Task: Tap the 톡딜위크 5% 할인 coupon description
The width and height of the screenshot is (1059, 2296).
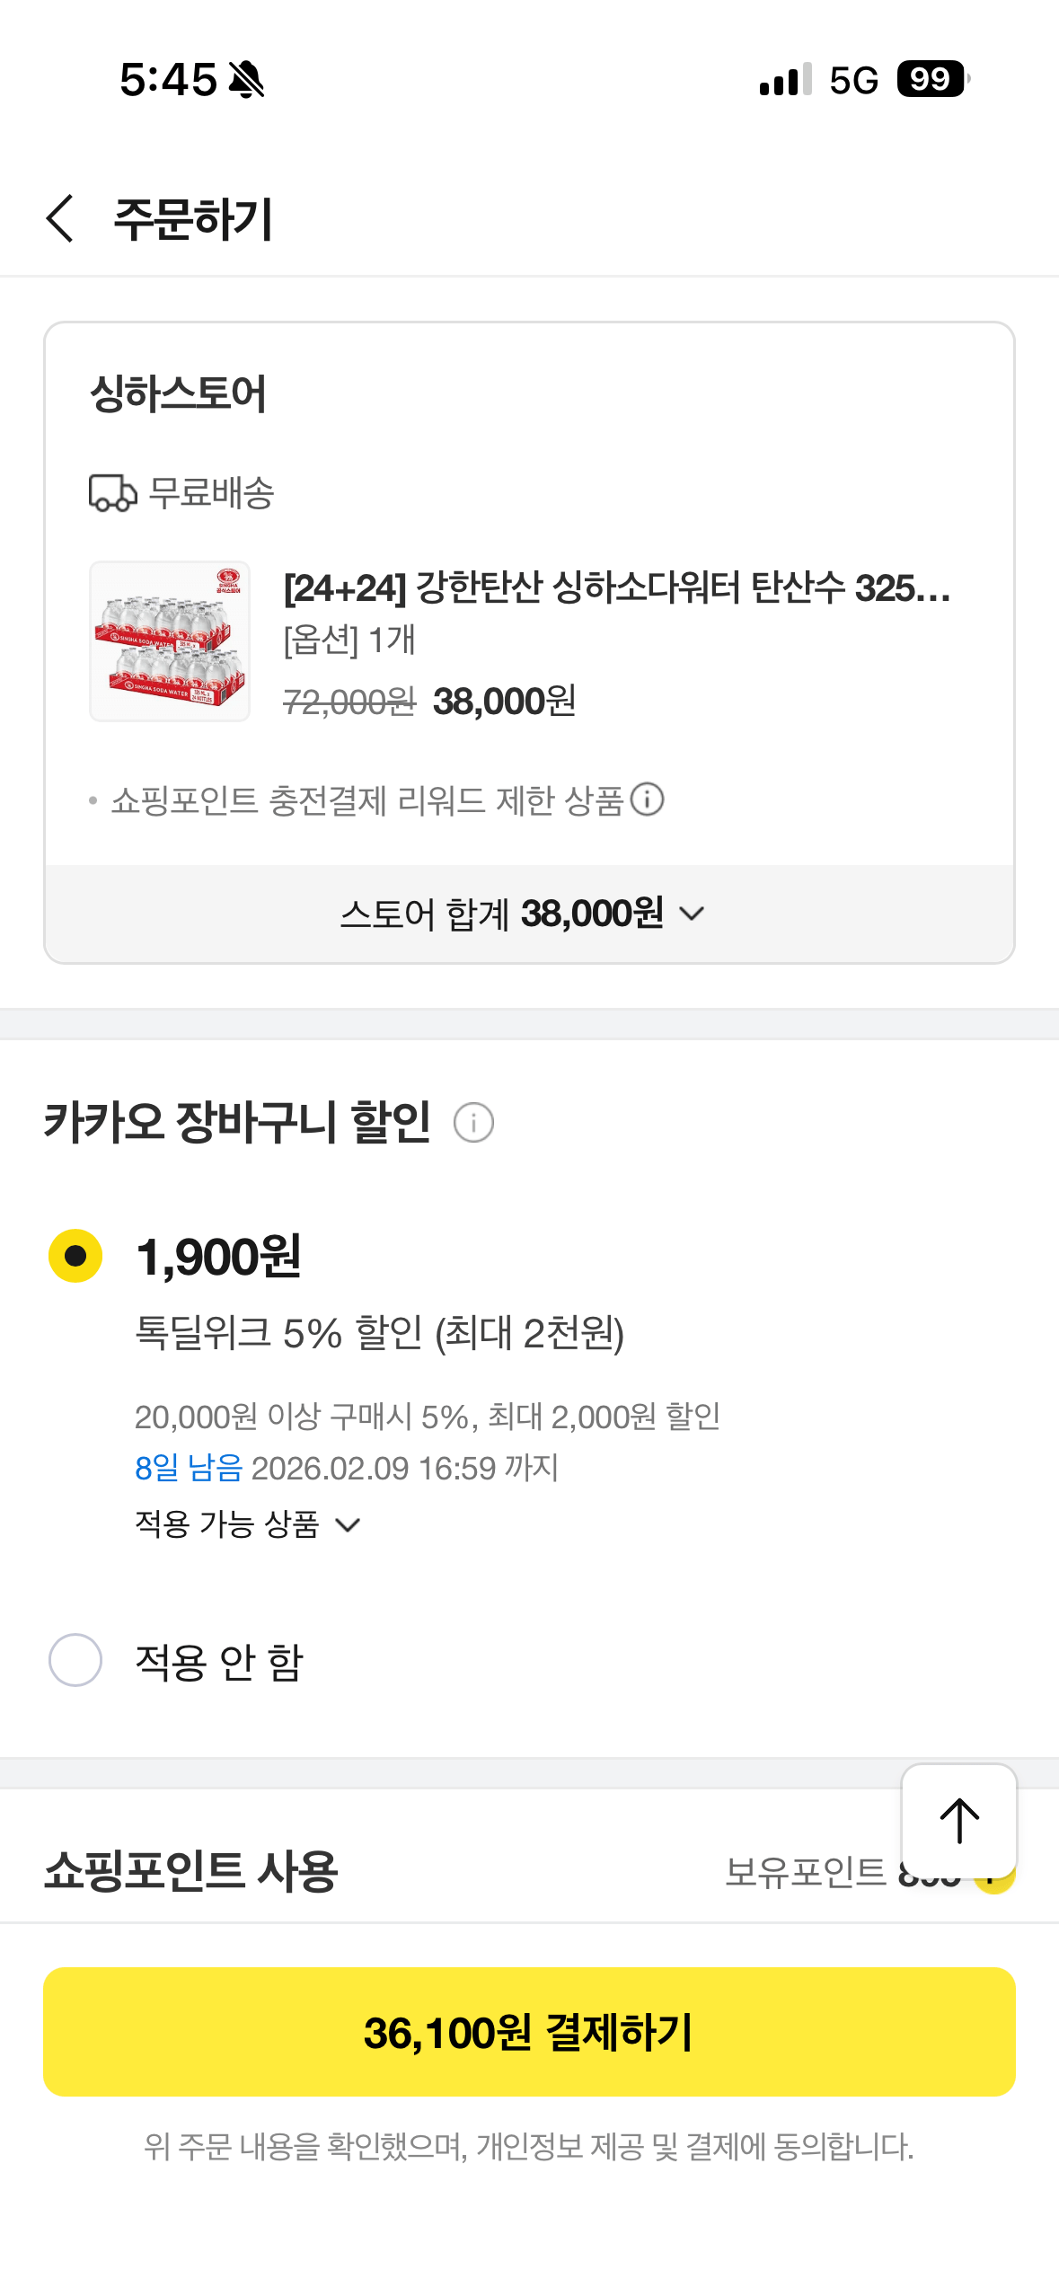Action: point(379,1332)
